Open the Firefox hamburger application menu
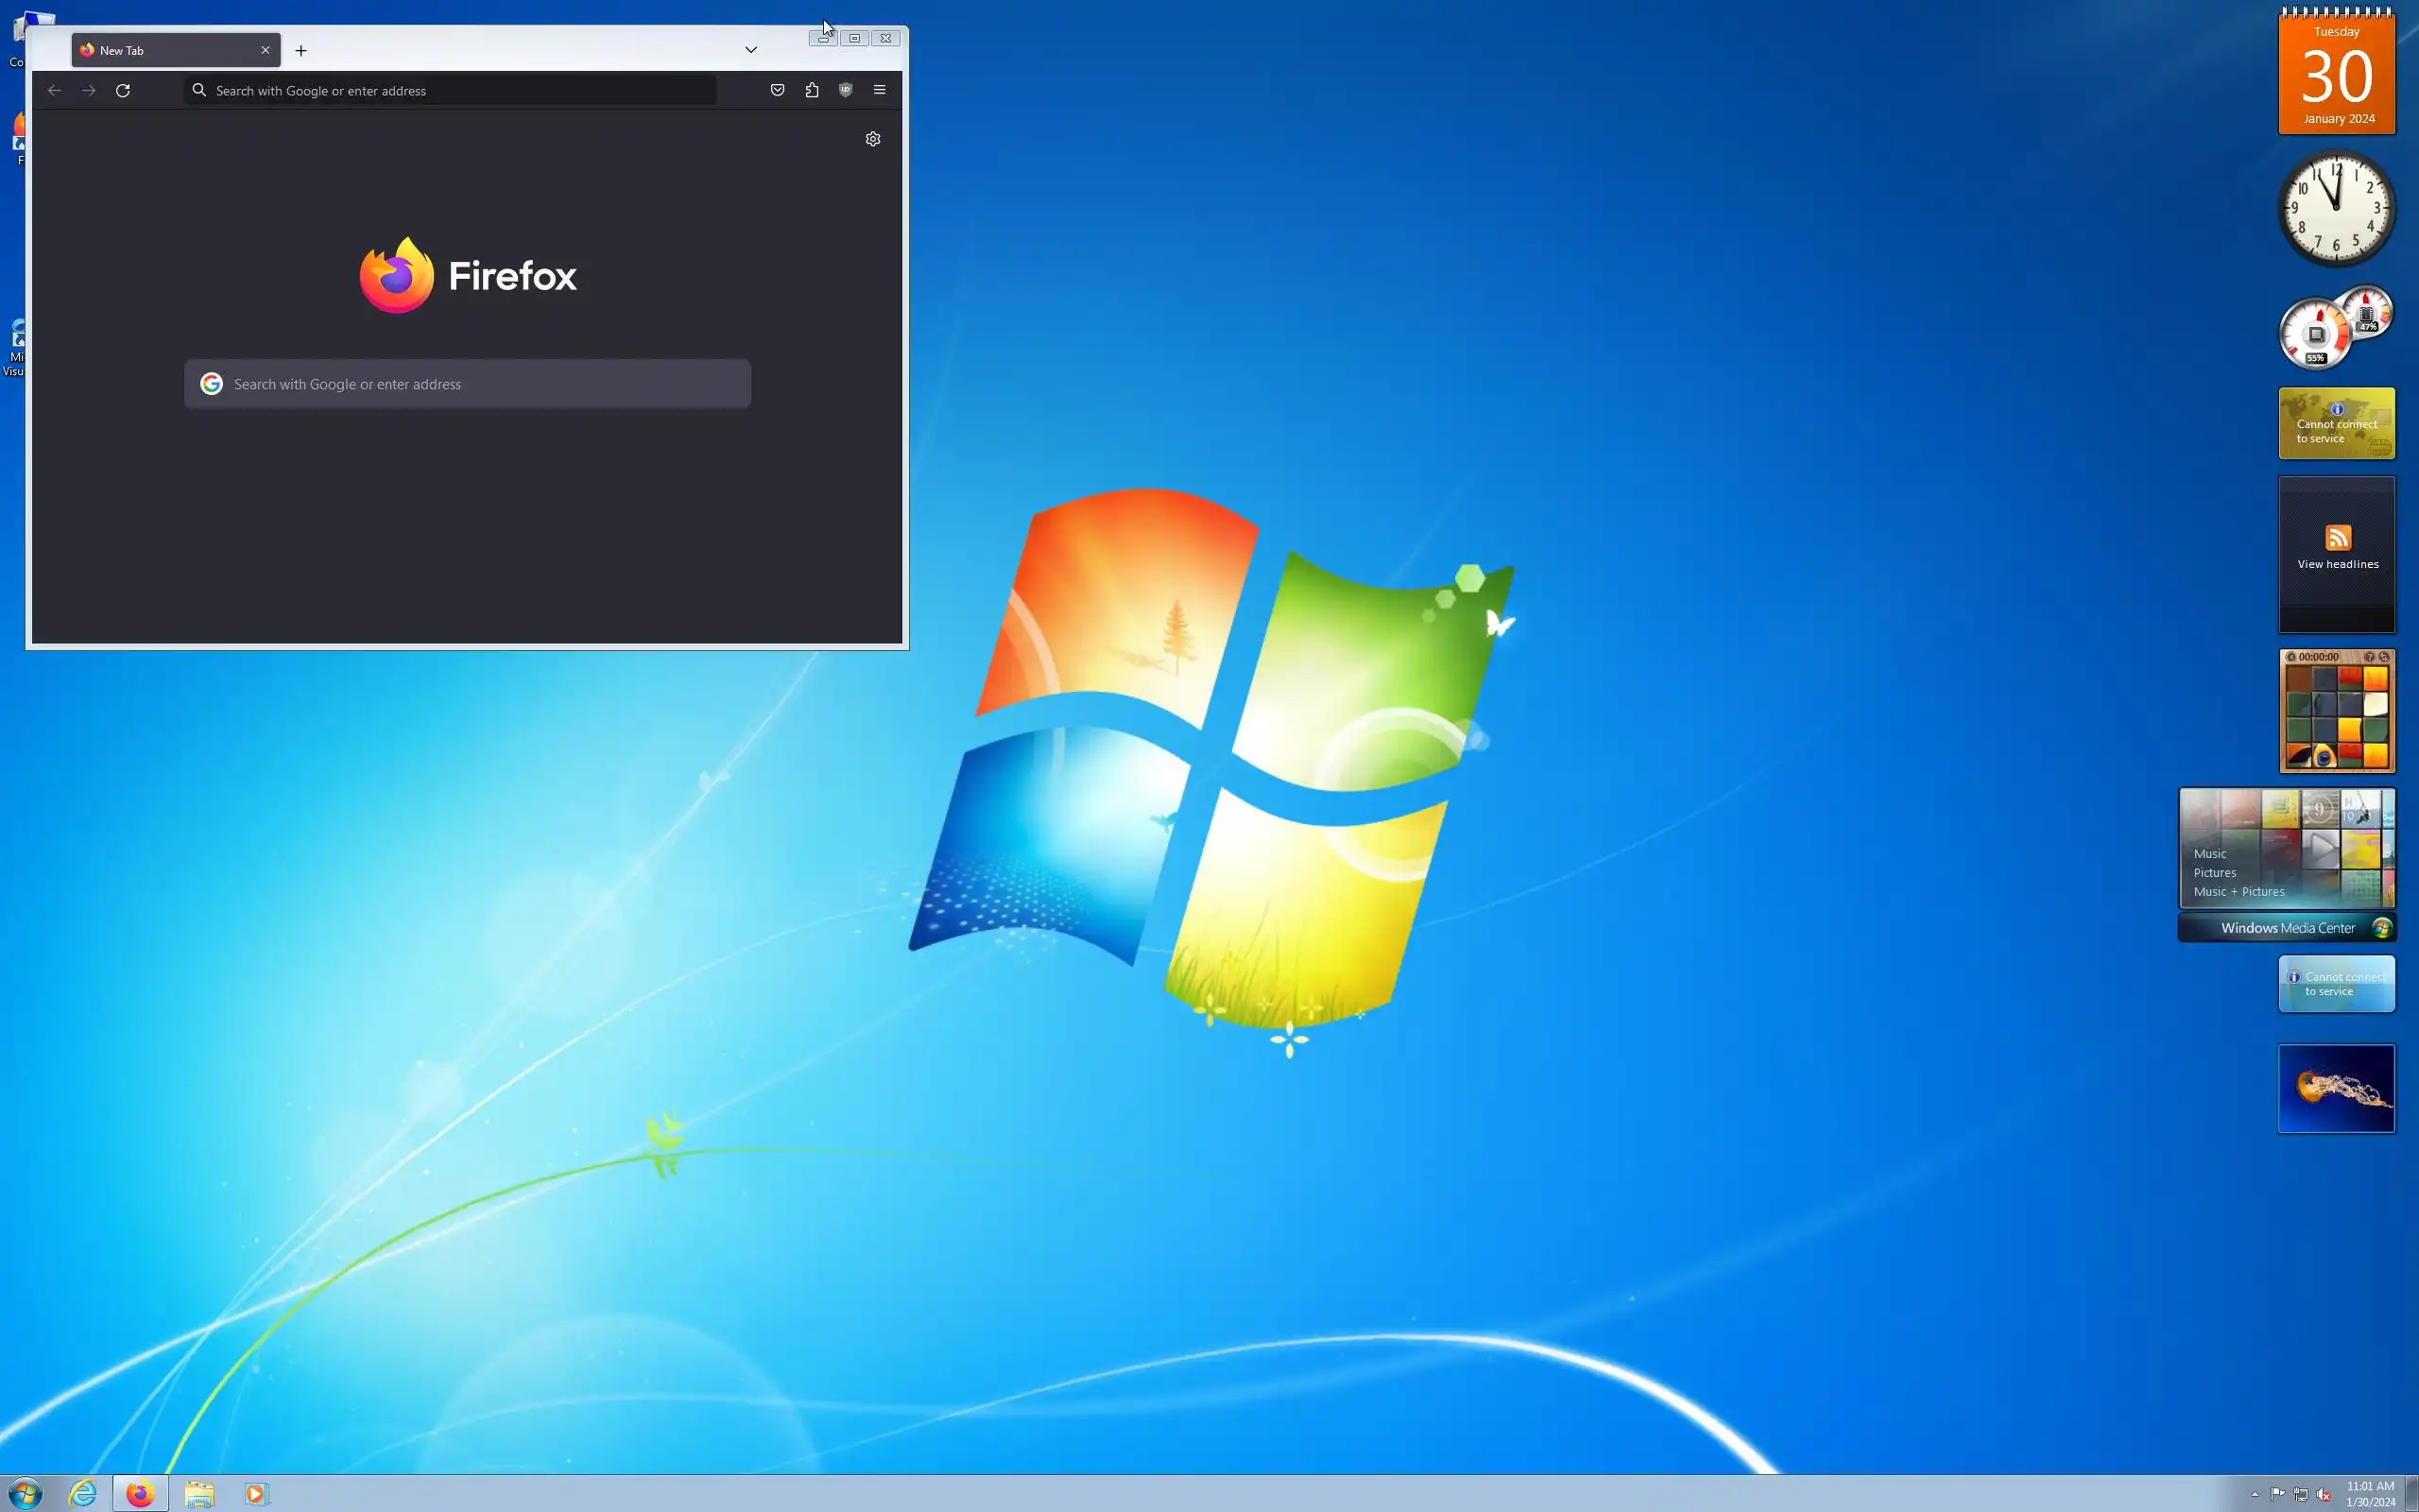Image resolution: width=2419 pixels, height=1512 pixels. [880, 90]
